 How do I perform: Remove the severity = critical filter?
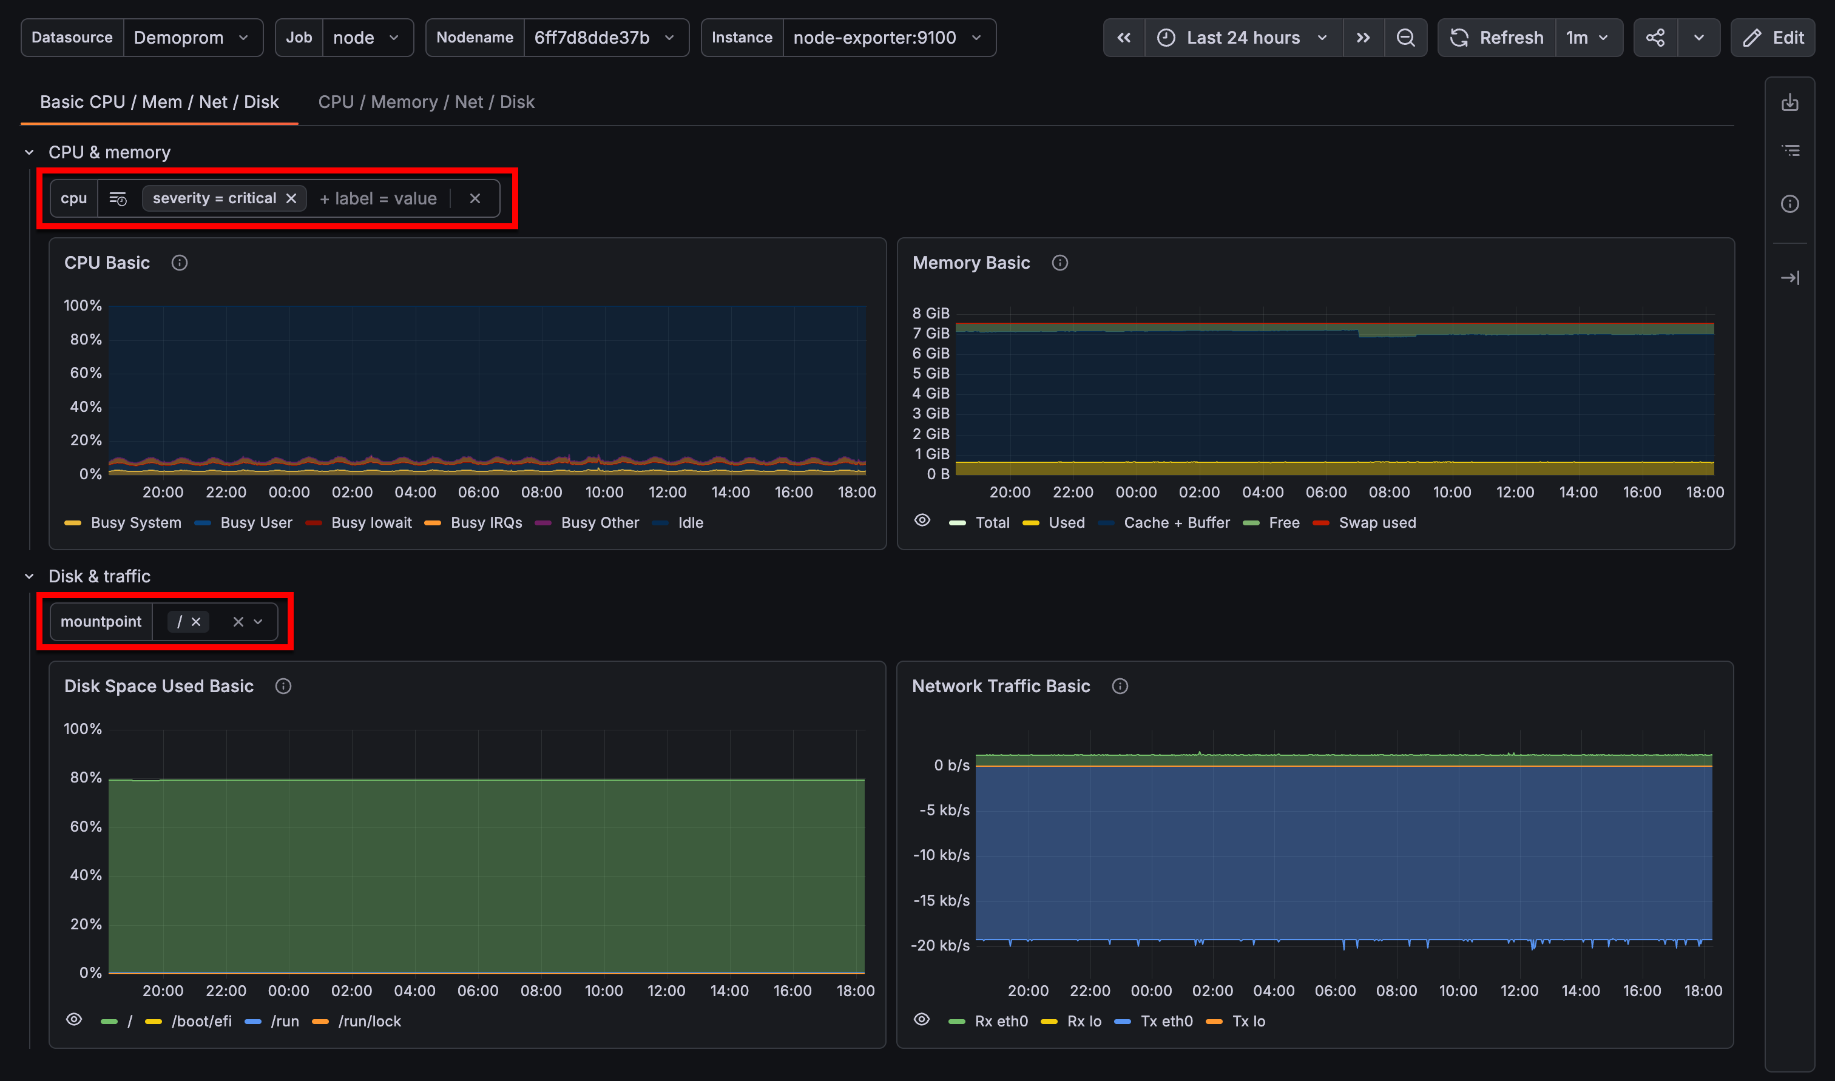click(x=291, y=199)
